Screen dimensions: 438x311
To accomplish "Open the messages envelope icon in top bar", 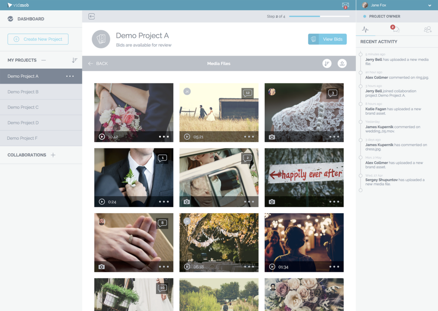I will click(346, 5).
